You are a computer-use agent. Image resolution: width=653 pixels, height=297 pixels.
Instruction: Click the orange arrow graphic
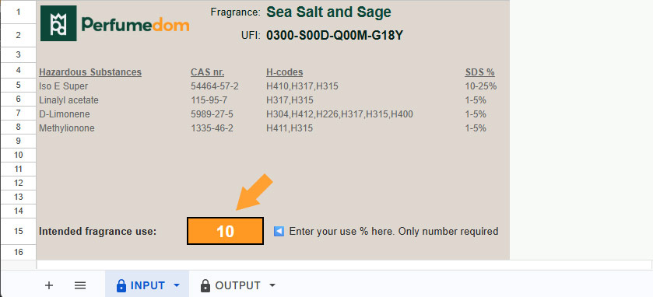[254, 192]
